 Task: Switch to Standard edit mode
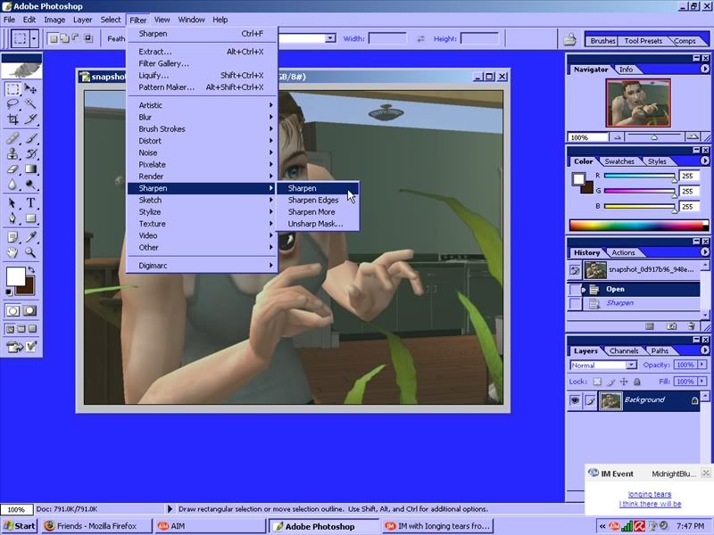coord(12,310)
